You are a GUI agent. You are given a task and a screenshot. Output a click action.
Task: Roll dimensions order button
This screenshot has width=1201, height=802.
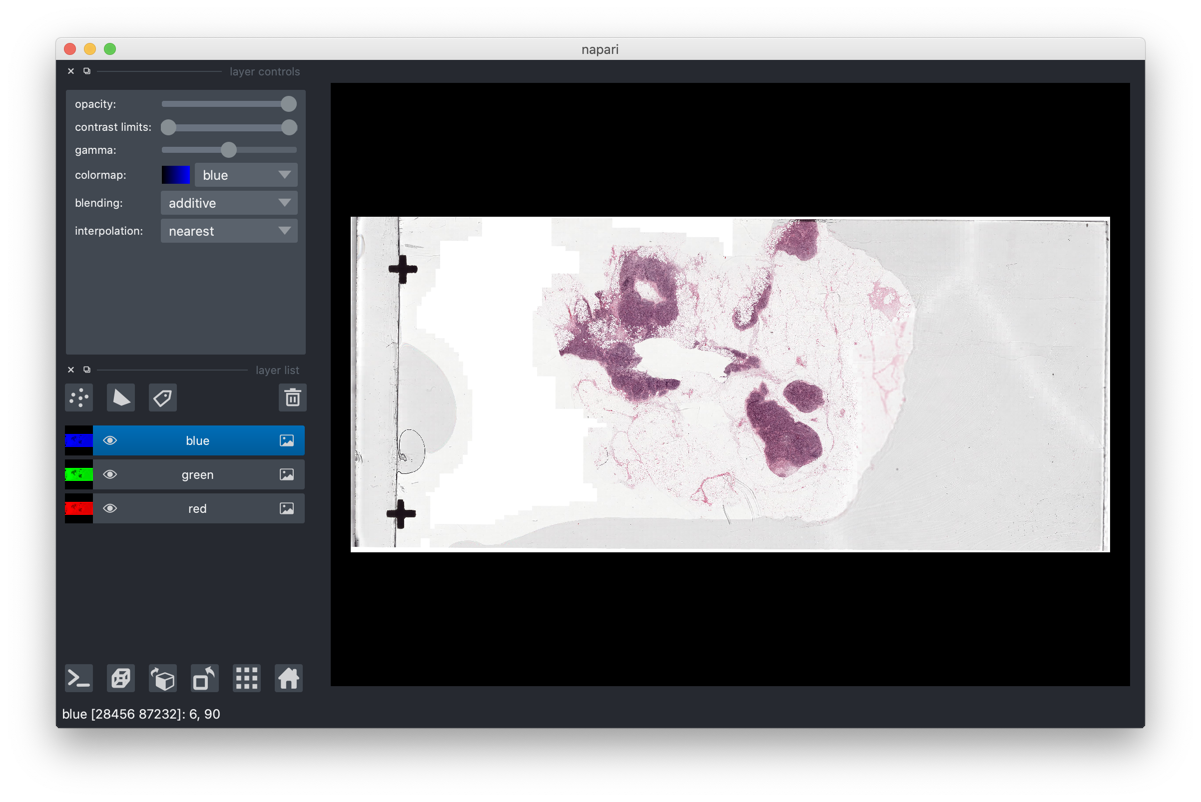click(x=163, y=679)
